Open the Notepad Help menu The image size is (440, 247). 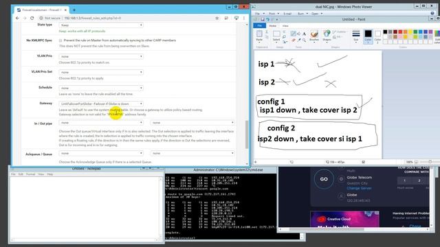[x=50, y=174]
